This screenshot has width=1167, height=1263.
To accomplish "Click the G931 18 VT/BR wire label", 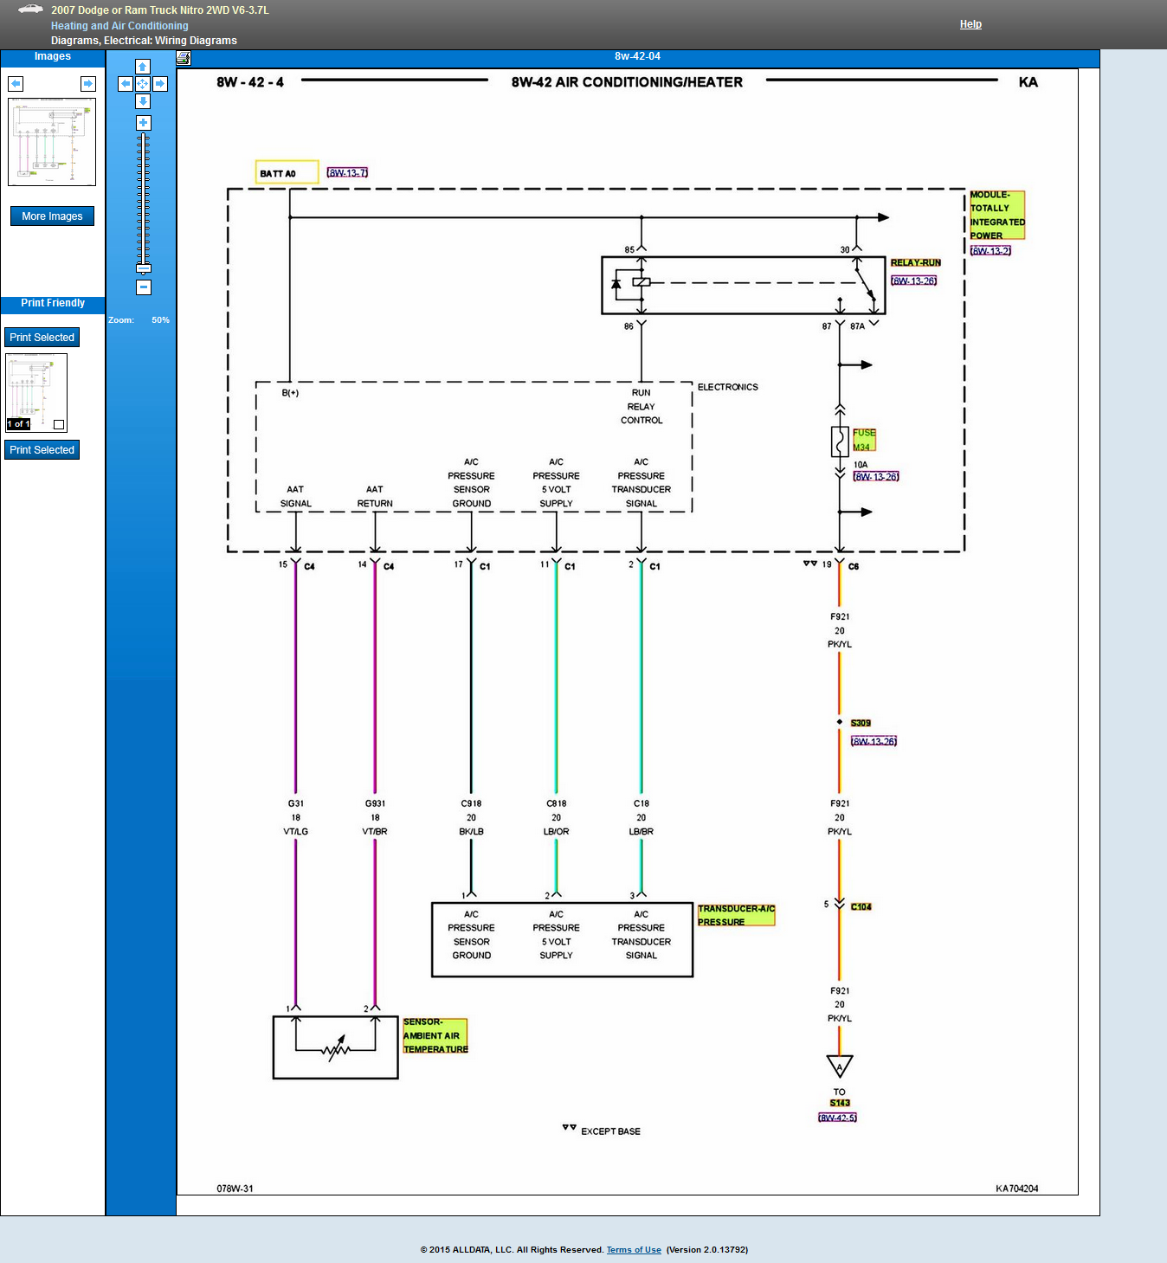I will click(x=375, y=817).
